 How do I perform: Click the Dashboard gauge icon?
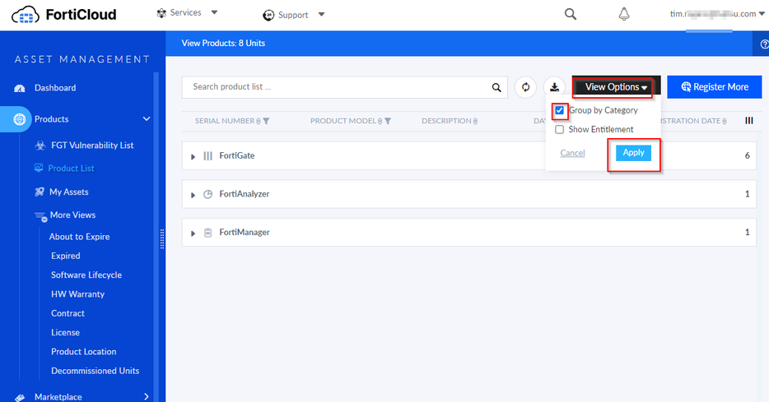point(20,88)
